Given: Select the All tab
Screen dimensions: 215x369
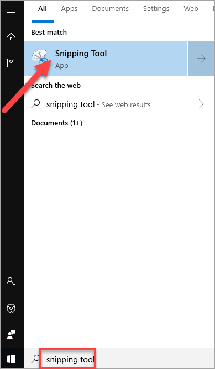Looking at the screenshot, I should pyautogui.click(x=43, y=9).
